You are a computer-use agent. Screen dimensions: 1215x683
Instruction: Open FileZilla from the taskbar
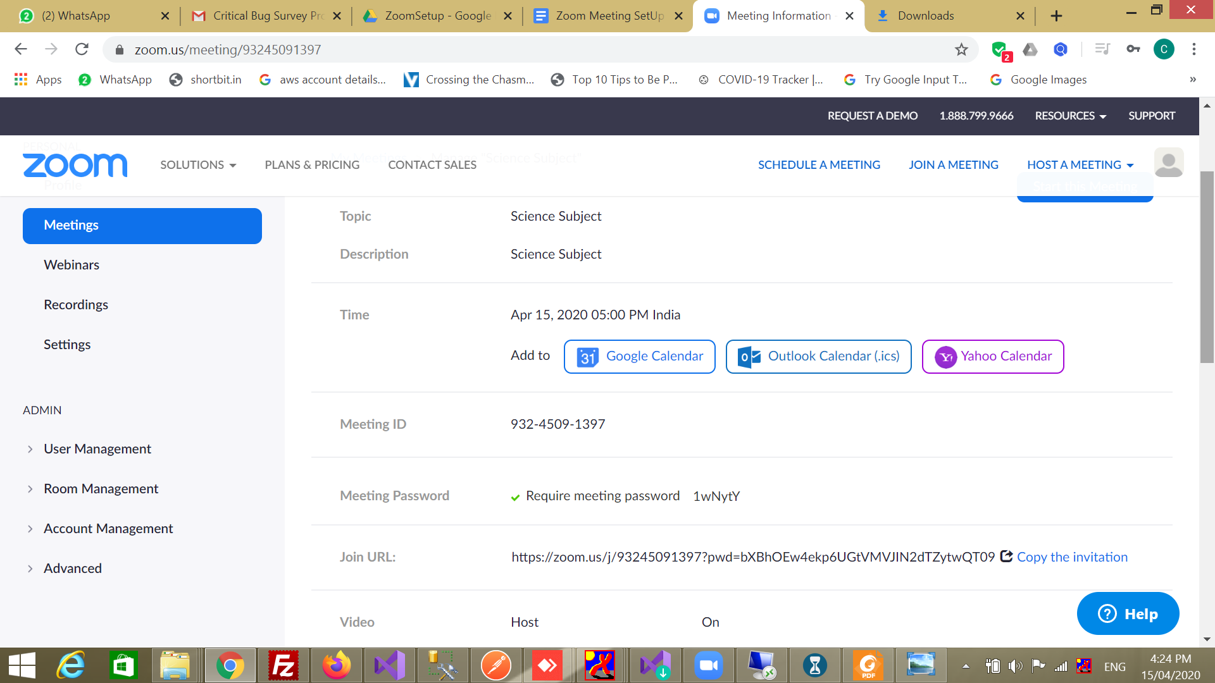coord(283,665)
